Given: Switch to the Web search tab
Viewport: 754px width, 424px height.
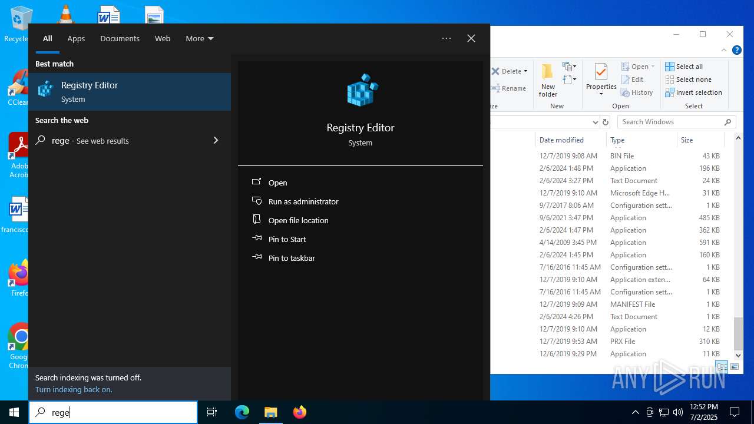Looking at the screenshot, I should (x=163, y=38).
